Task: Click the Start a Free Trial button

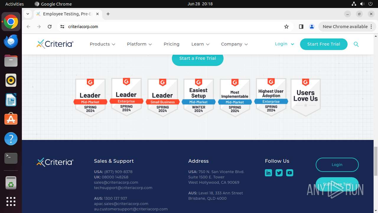Action: pos(198,59)
